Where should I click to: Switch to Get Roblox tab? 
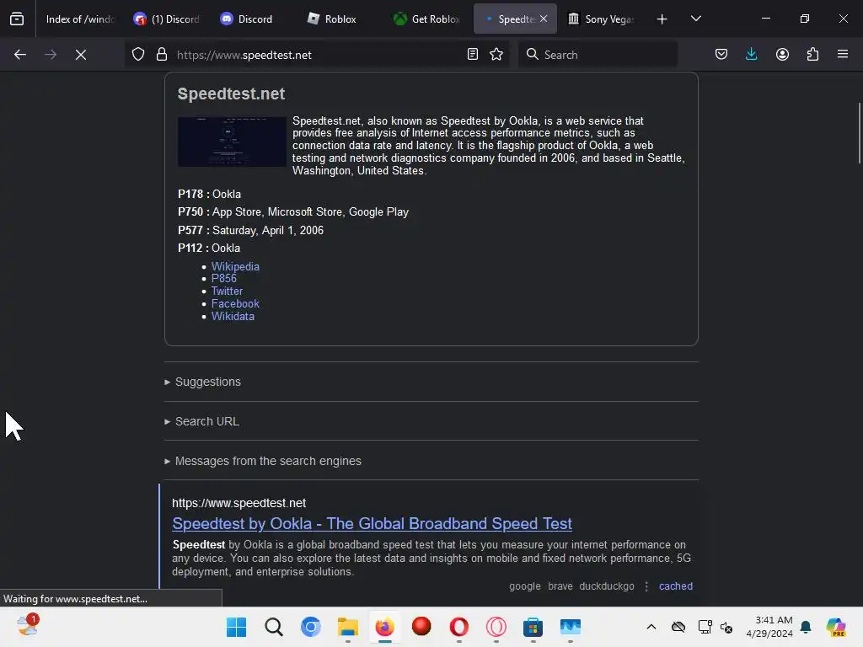point(427,19)
